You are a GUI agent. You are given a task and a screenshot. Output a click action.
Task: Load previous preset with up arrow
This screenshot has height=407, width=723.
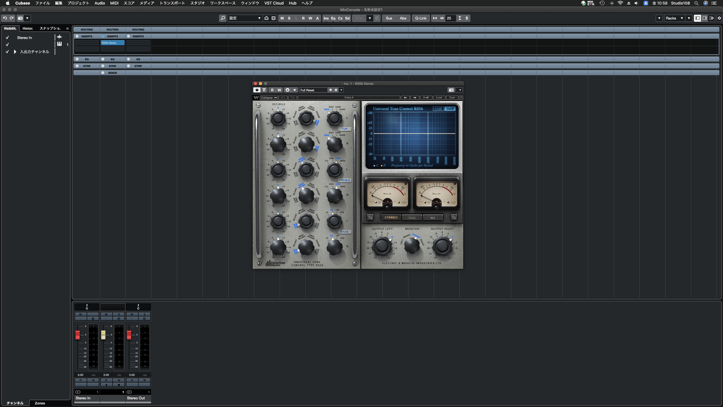(x=330, y=90)
